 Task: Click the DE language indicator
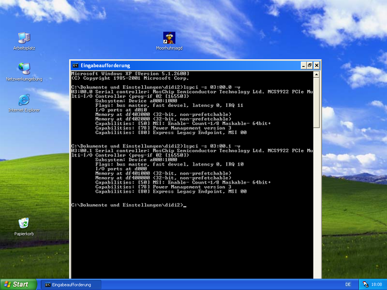tap(348, 285)
